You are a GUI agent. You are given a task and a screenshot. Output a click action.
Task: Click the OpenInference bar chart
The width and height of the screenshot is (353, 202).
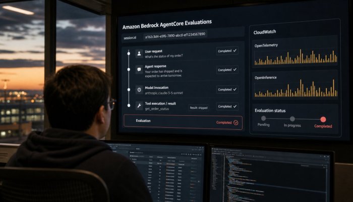(296, 88)
